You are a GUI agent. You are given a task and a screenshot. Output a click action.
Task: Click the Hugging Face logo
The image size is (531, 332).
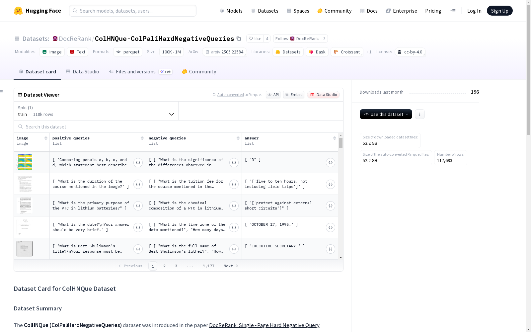point(37,11)
